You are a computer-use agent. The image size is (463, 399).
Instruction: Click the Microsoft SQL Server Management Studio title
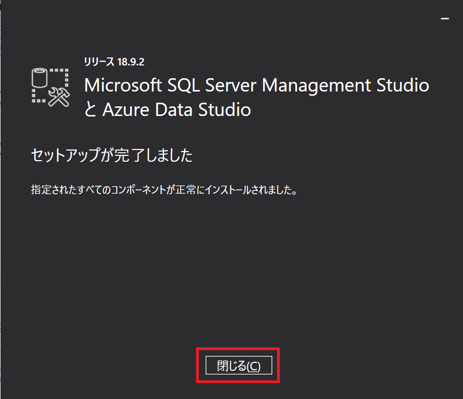click(257, 86)
